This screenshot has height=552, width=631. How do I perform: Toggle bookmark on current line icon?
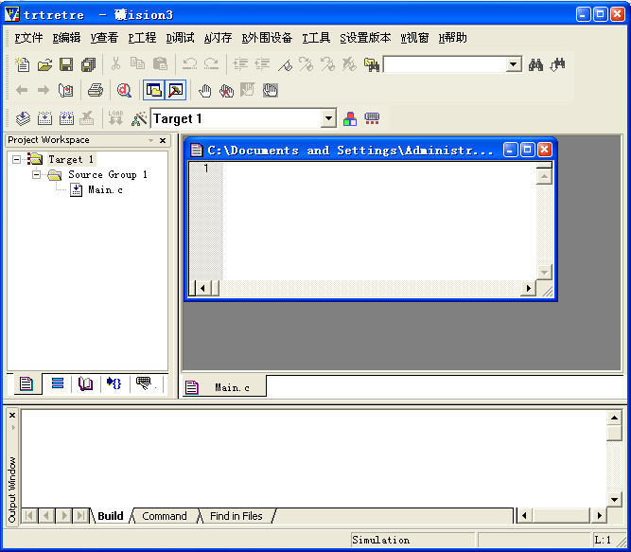pyautogui.click(x=285, y=64)
